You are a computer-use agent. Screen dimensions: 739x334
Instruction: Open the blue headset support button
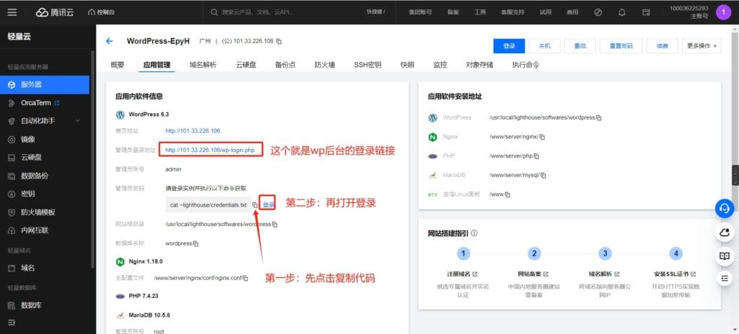(x=725, y=208)
